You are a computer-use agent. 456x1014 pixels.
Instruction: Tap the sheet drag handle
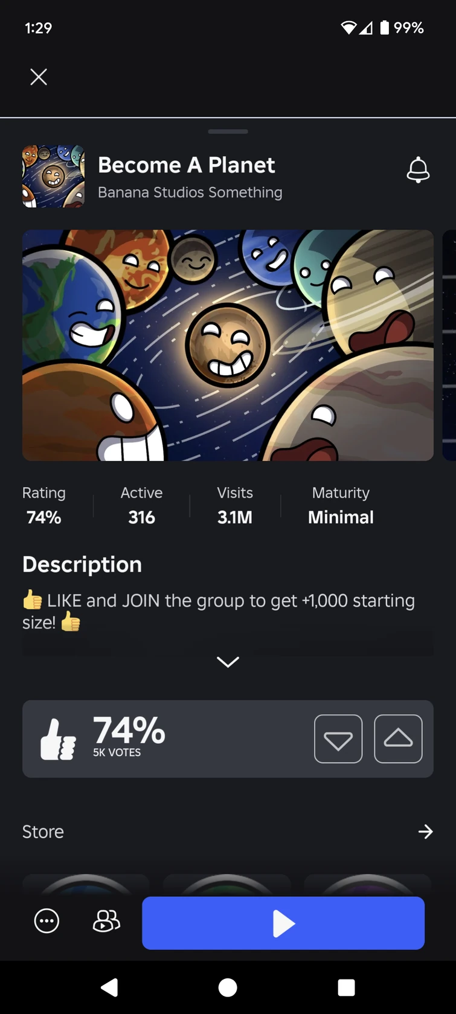tap(228, 131)
